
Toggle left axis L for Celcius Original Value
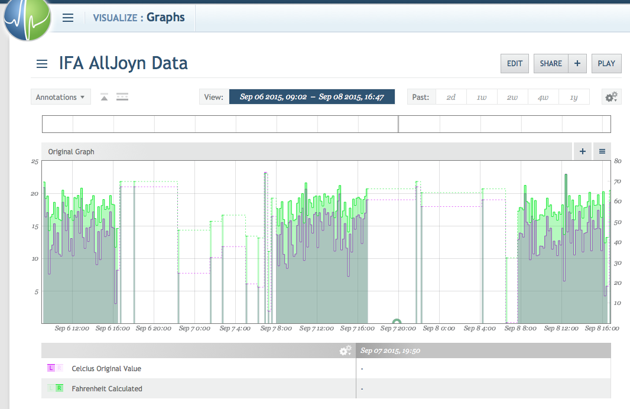pos(51,368)
